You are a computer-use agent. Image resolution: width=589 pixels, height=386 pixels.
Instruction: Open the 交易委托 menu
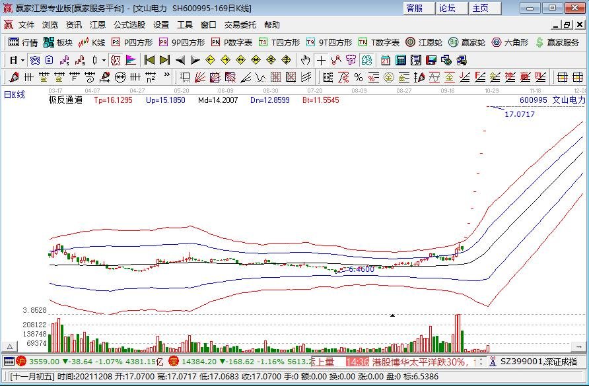point(240,25)
